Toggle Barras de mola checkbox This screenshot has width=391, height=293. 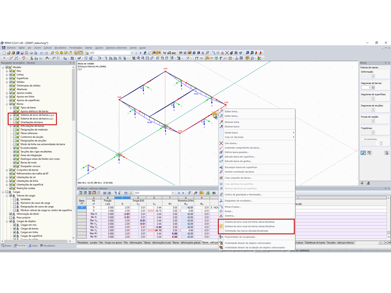pyautogui.click(x=14, y=162)
